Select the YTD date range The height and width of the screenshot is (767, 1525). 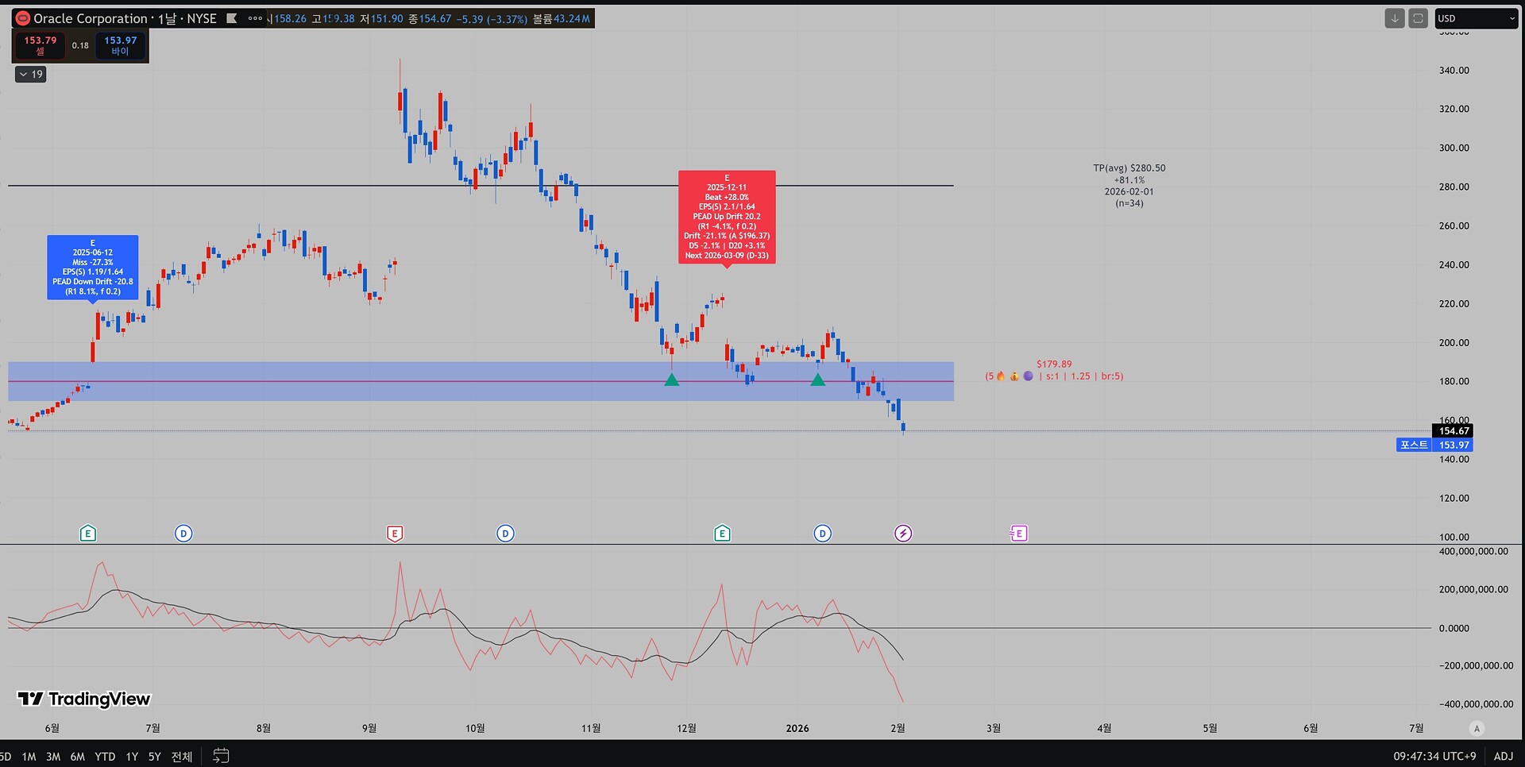105,757
